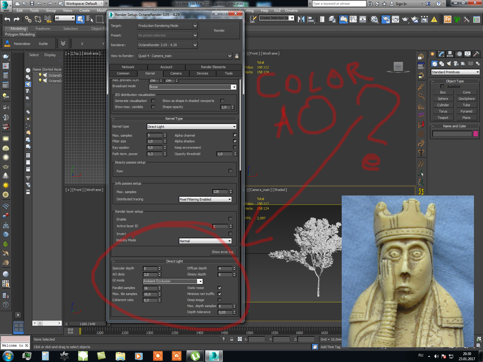This screenshot has width=483, height=362.
Task: Open the Utilities hammer panel tab
Action: click(x=476, y=54)
